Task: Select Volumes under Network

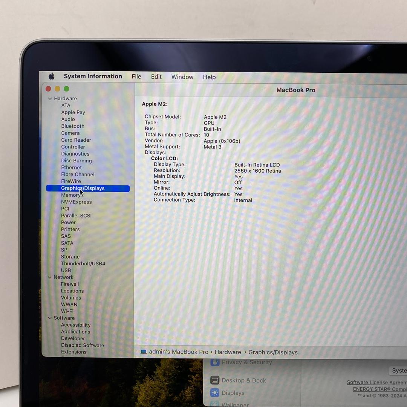Action: [x=71, y=298]
